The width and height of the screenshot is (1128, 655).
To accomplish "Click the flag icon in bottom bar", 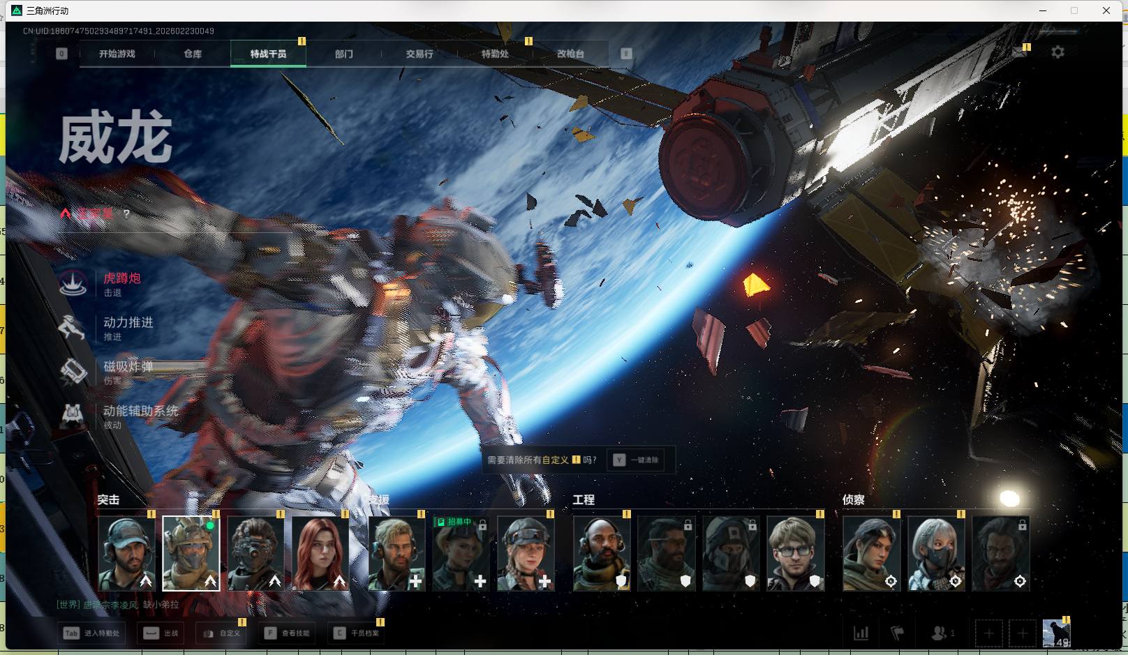I will (x=898, y=633).
